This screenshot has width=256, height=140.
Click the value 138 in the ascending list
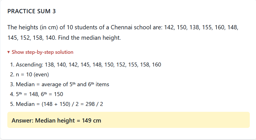[x=49, y=65]
